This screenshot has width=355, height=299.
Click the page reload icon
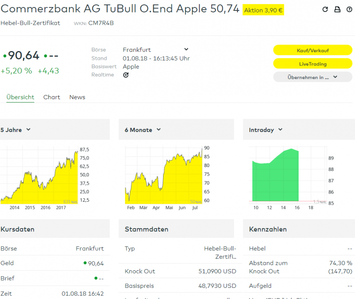pos(325,10)
